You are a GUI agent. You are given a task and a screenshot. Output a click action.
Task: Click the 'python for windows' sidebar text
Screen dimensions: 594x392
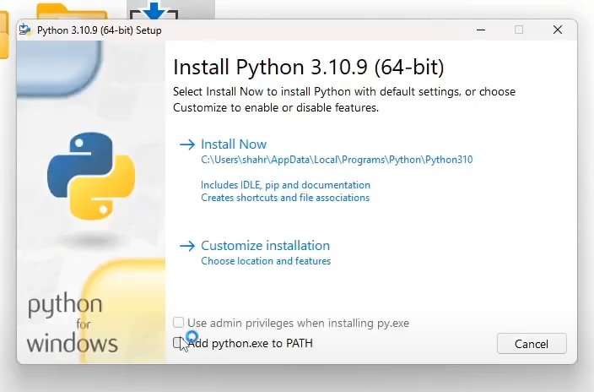tap(71, 324)
